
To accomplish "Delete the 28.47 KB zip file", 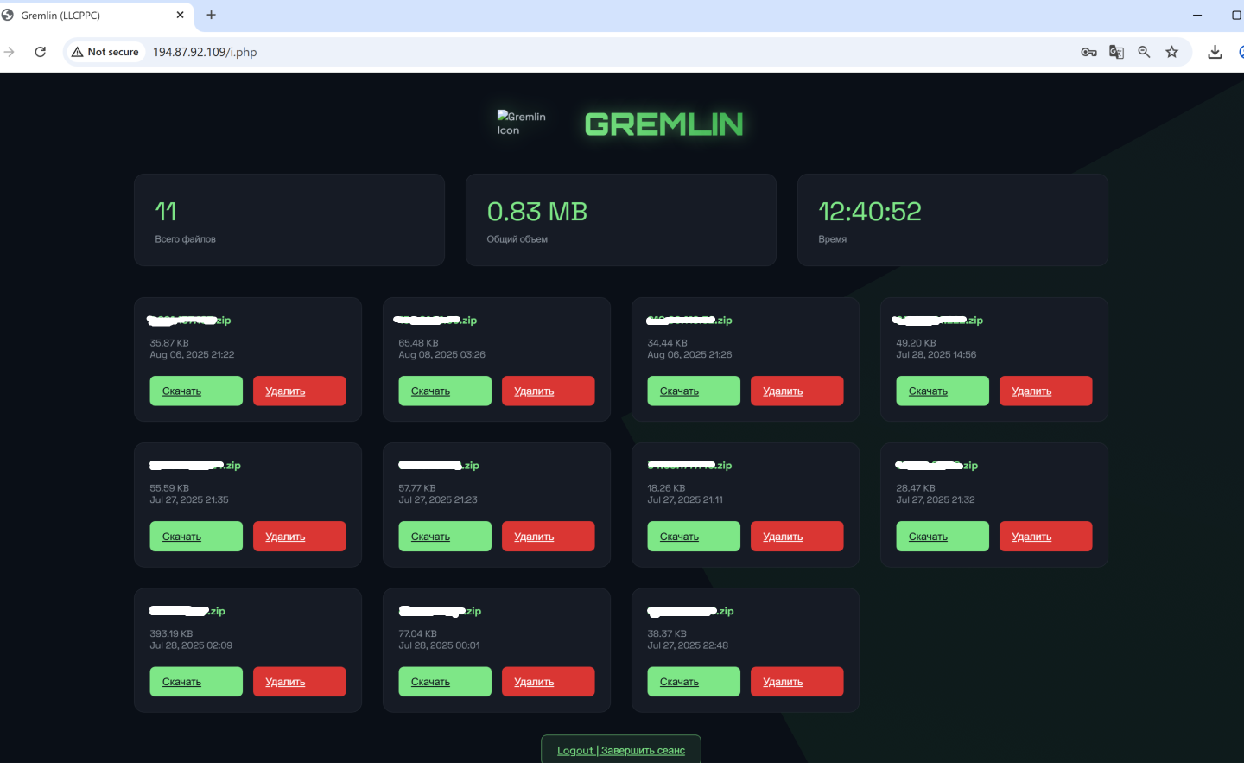I will coord(1046,536).
